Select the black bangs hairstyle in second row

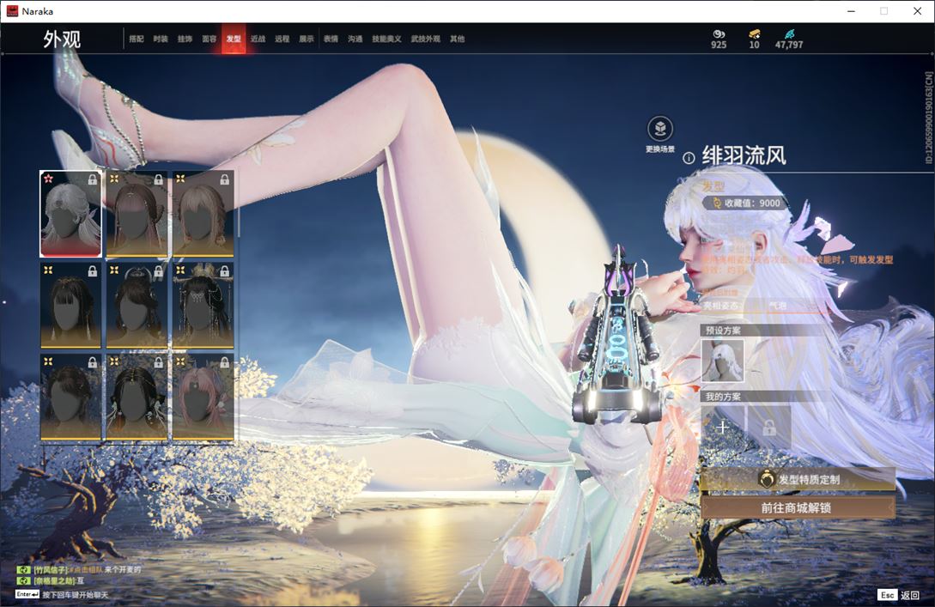tap(71, 306)
